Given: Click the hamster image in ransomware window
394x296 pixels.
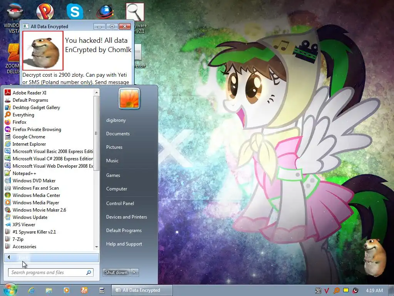Looking at the screenshot, I should [43, 50].
